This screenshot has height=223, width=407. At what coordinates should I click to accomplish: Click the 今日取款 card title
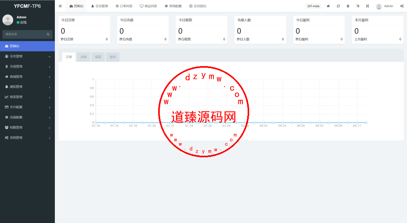point(185,20)
